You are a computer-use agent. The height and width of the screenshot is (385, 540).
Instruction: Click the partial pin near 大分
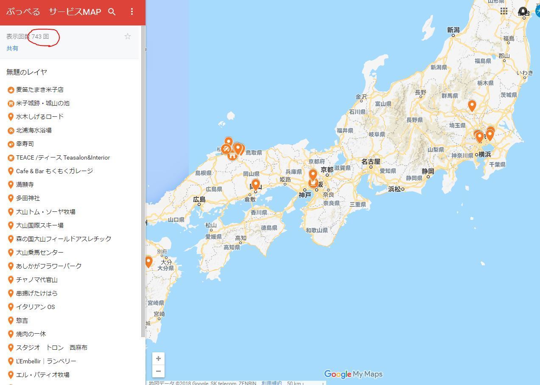(148, 261)
